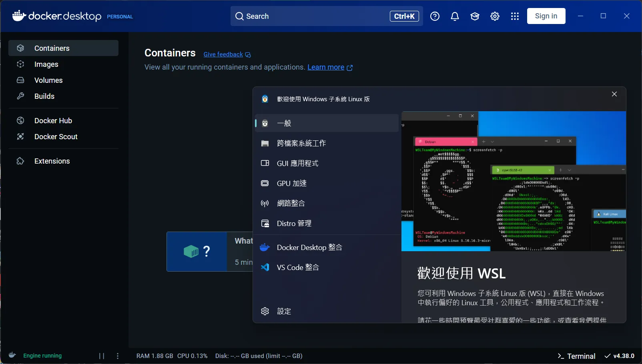Click the 歡迎使用 WSL heading

pos(461,274)
